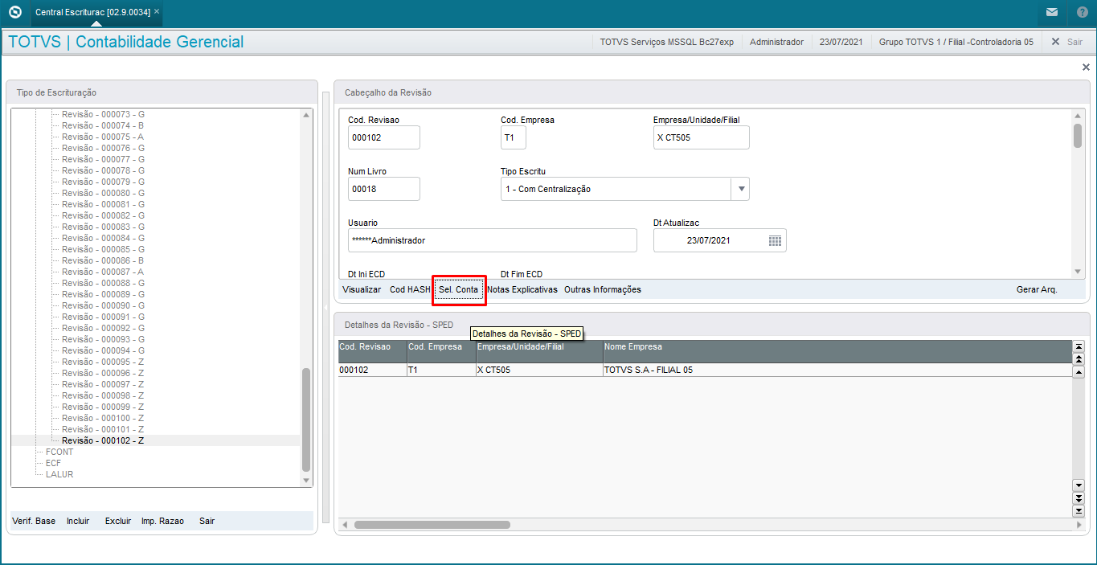This screenshot has width=1097, height=565.
Task: Click the Num Livro field
Action: pos(384,189)
